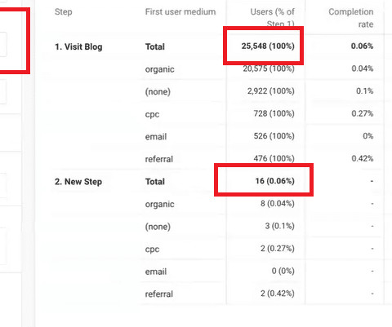Click the 0.06% total completion rate
Viewport: 392px width, 327px height.
[x=362, y=46]
